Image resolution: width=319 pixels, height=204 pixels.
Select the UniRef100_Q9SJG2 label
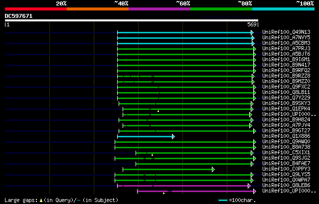coord(286,158)
